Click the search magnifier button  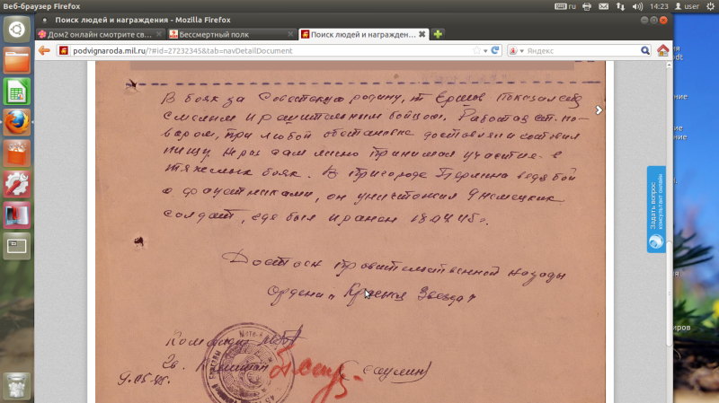[x=645, y=50]
